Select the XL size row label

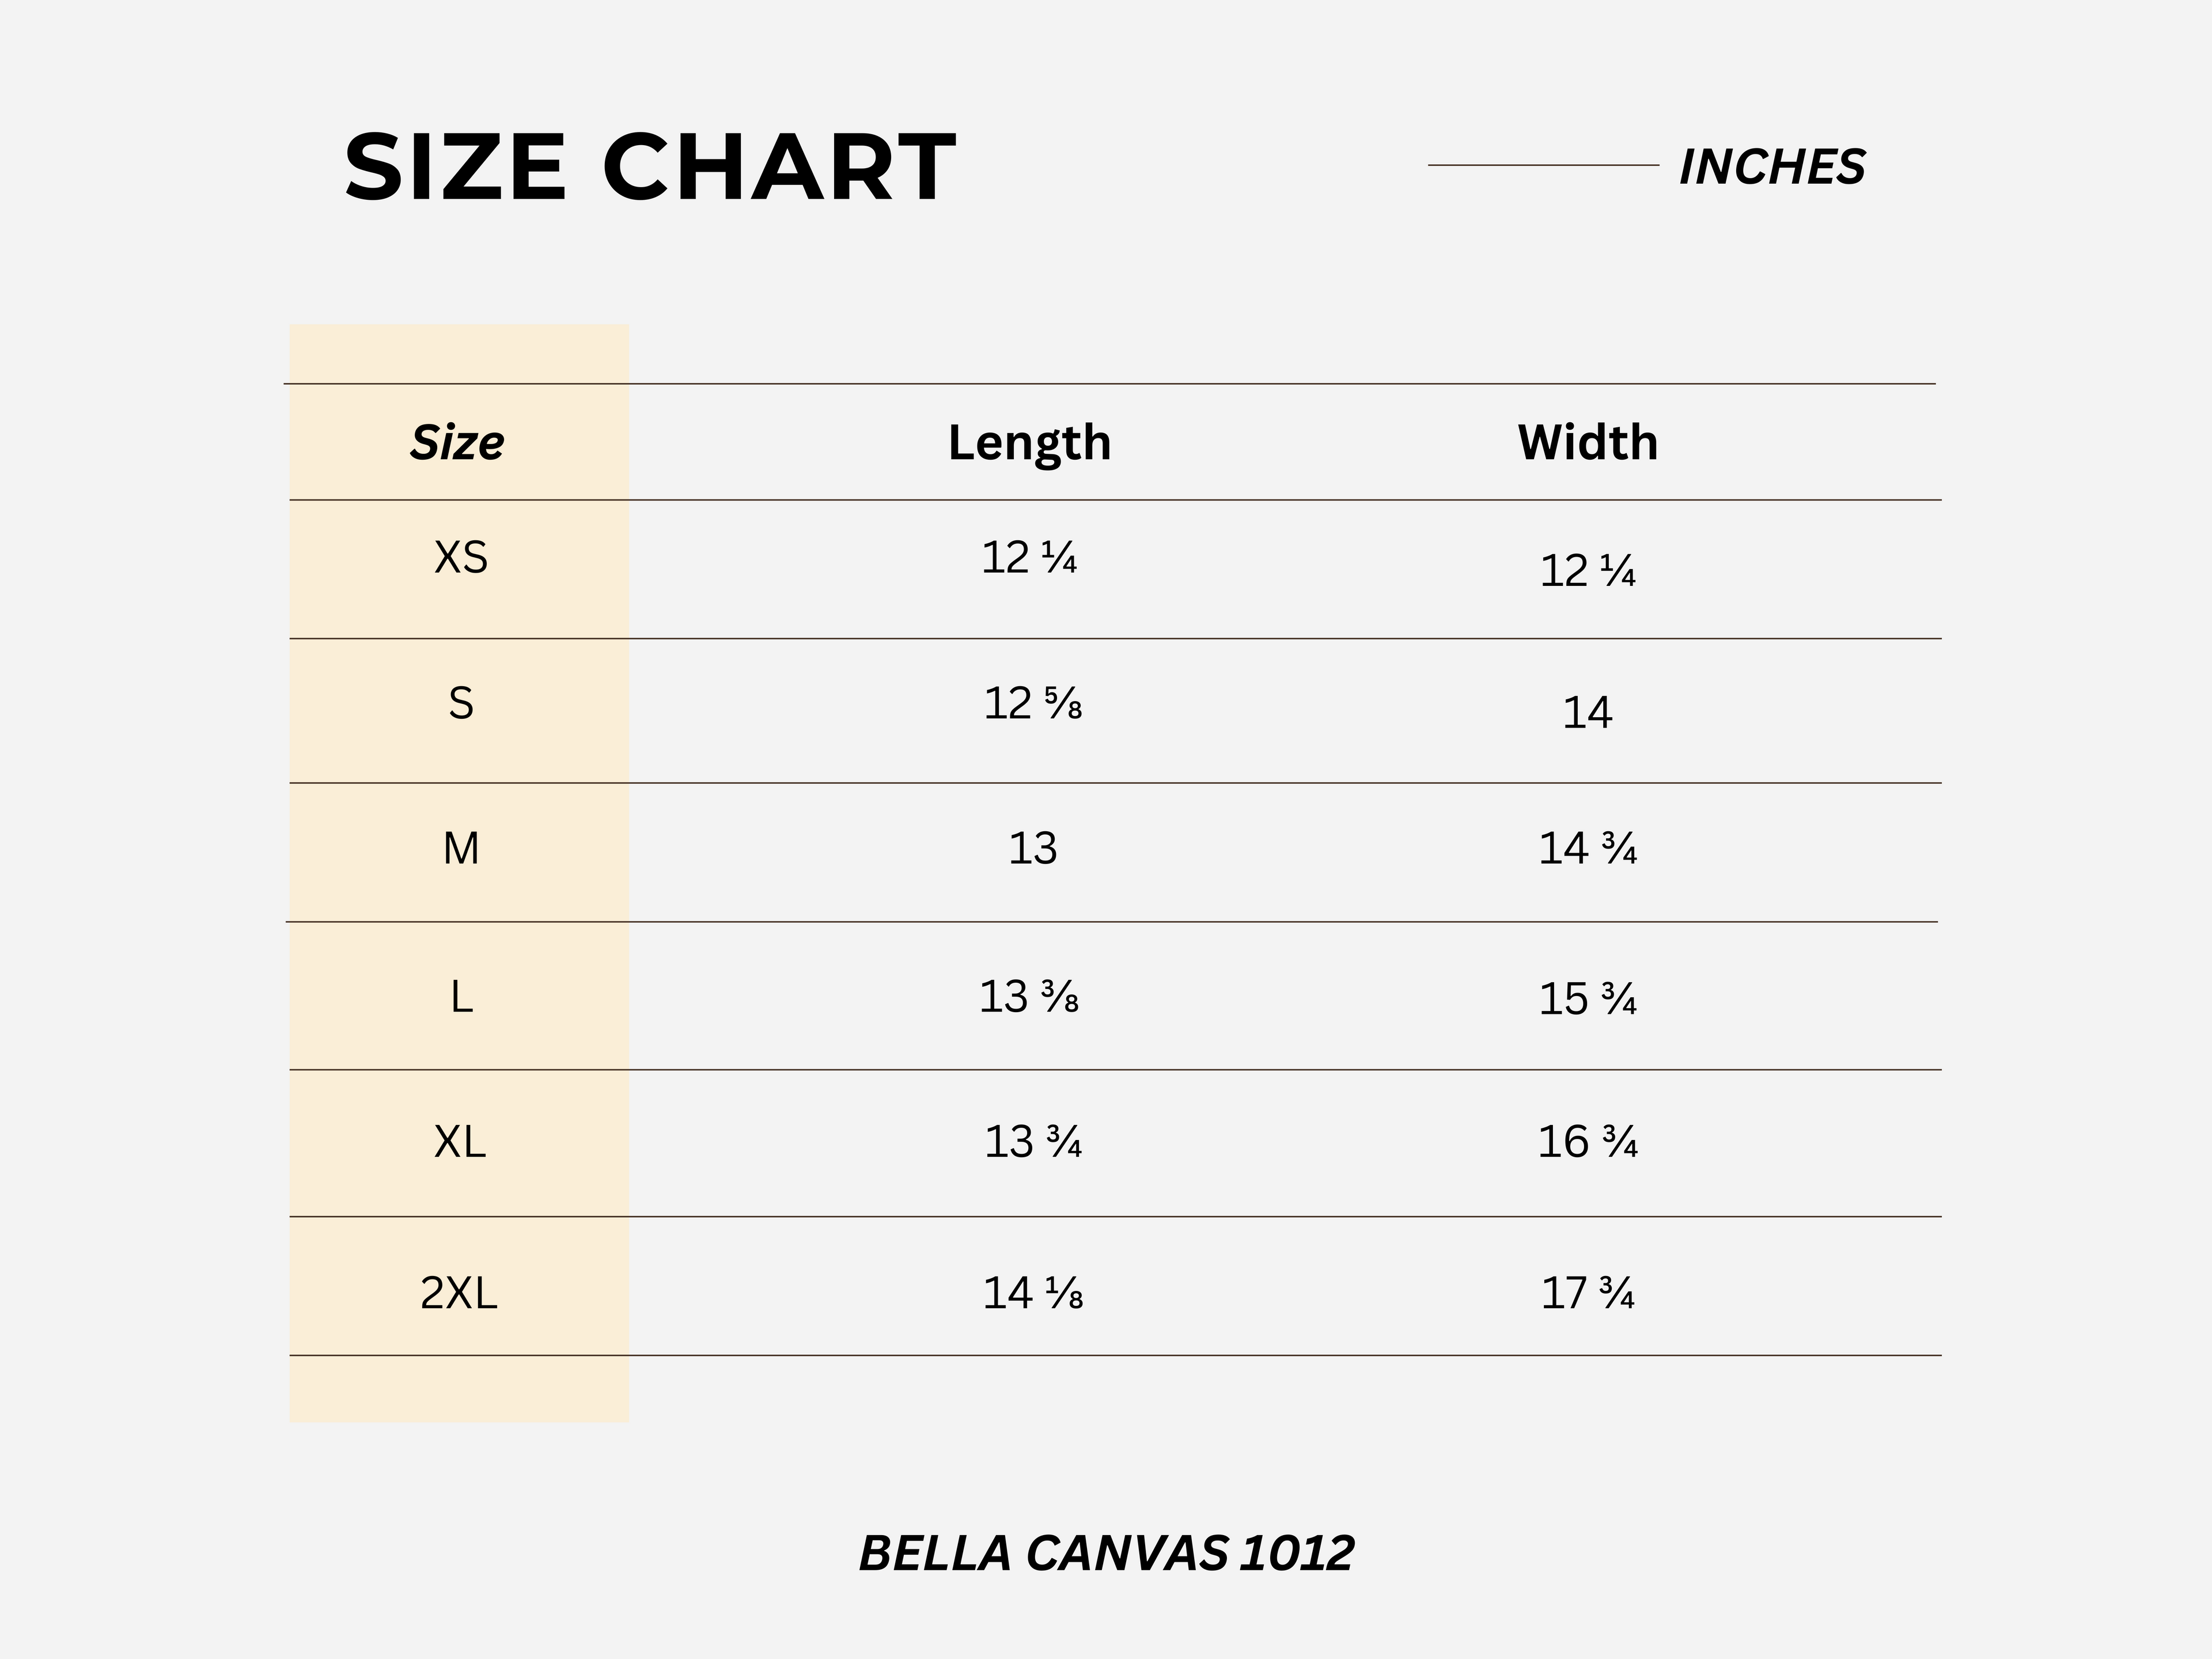460,1141
